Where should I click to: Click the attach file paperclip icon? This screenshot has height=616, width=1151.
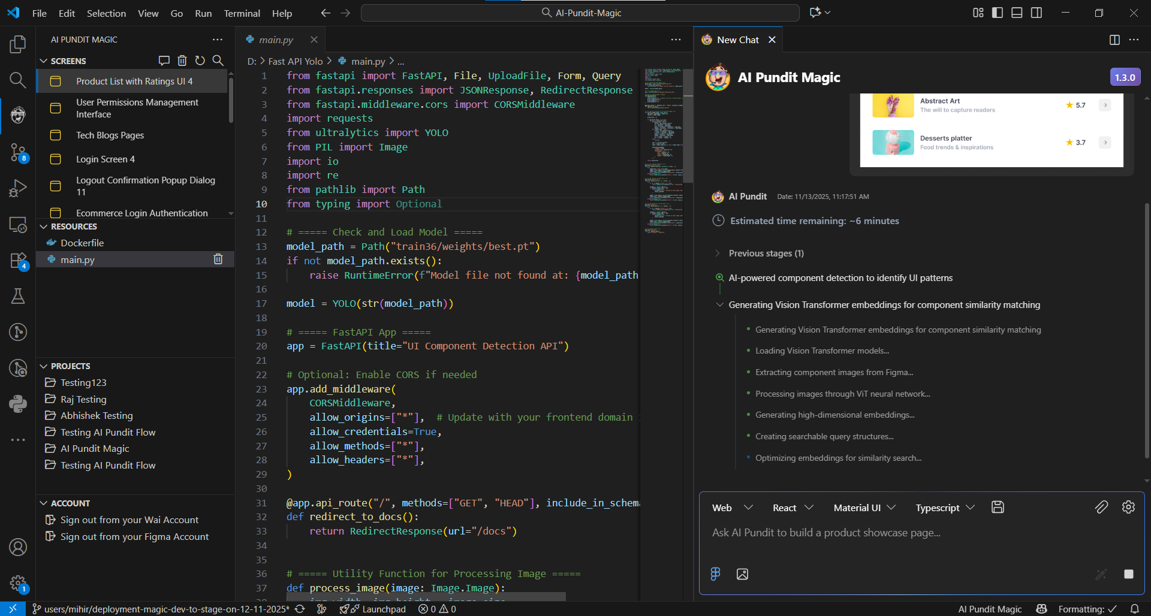click(x=1101, y=508)
